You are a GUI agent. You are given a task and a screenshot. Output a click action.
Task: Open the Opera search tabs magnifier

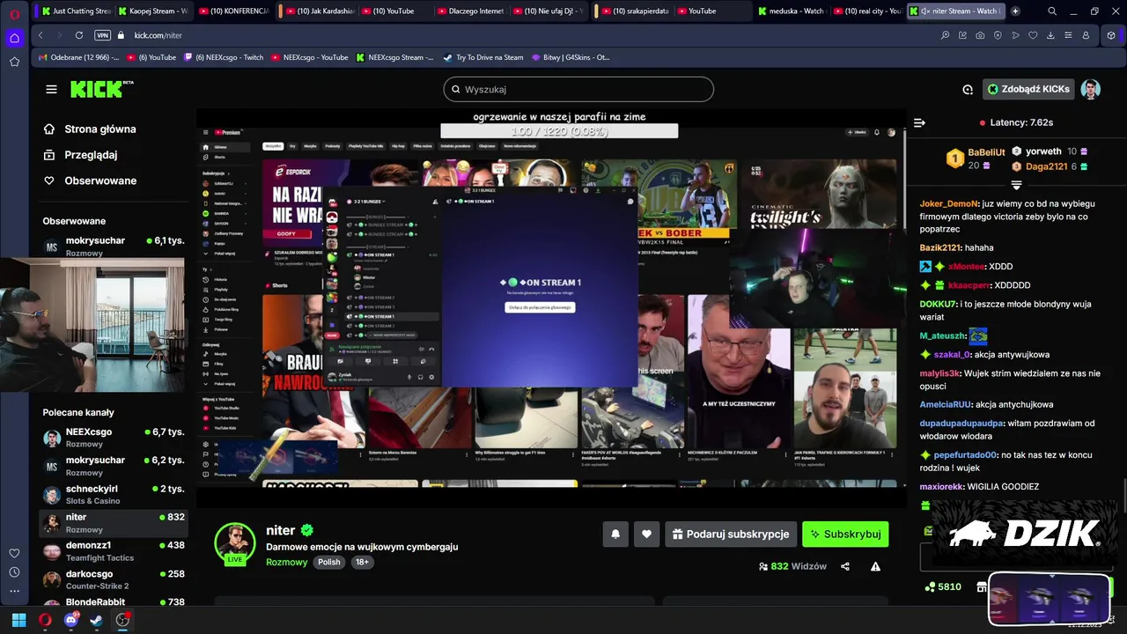[x=1052, y=11]
